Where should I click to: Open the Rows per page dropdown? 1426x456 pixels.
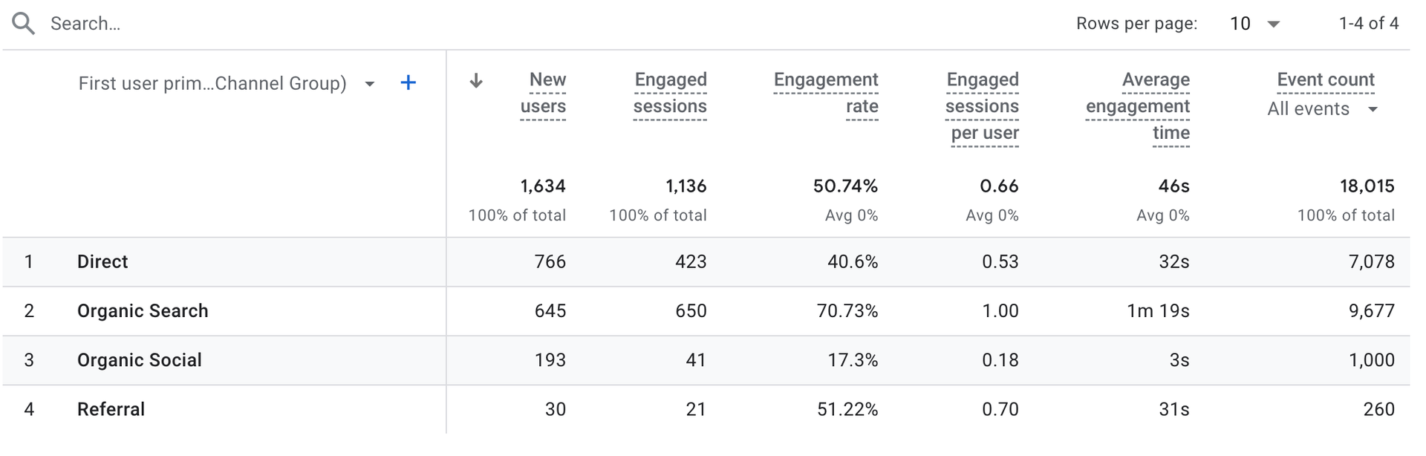point(1254,24)
